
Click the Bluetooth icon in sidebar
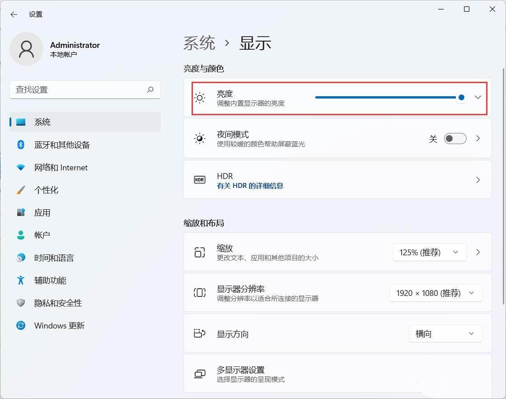(21, 145)
